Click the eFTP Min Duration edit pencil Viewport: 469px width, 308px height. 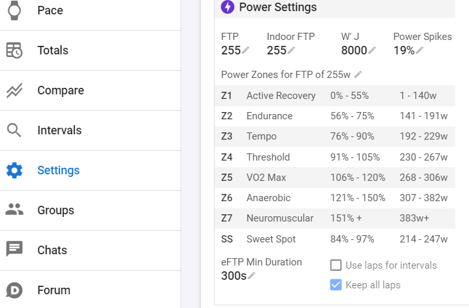pos(252,276)
